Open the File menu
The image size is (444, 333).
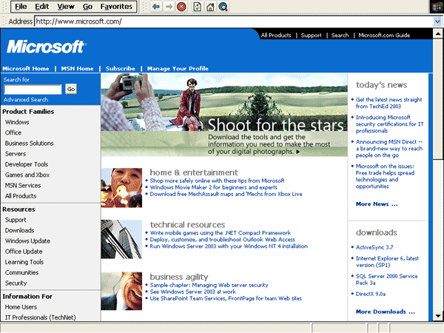[21, 7]
